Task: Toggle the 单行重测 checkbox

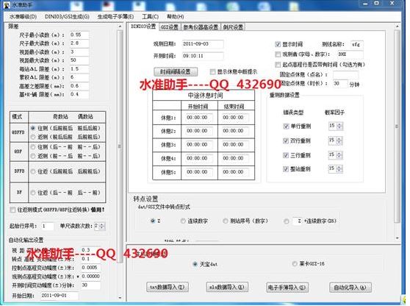Action: pyautogui.click(x=286, y=127)
